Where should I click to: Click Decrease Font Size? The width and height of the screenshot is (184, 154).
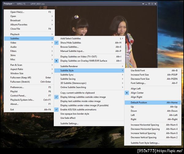point(153,79)
